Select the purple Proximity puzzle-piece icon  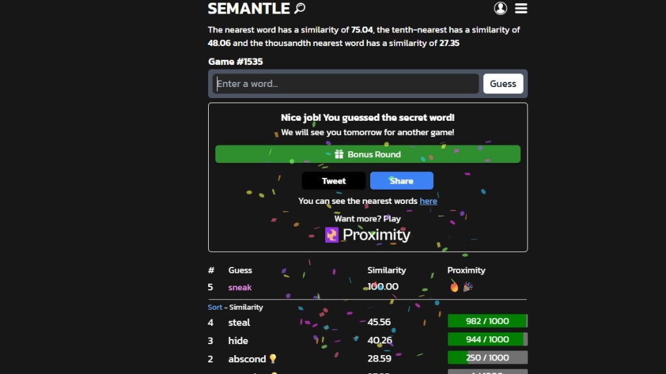[330, 234]
